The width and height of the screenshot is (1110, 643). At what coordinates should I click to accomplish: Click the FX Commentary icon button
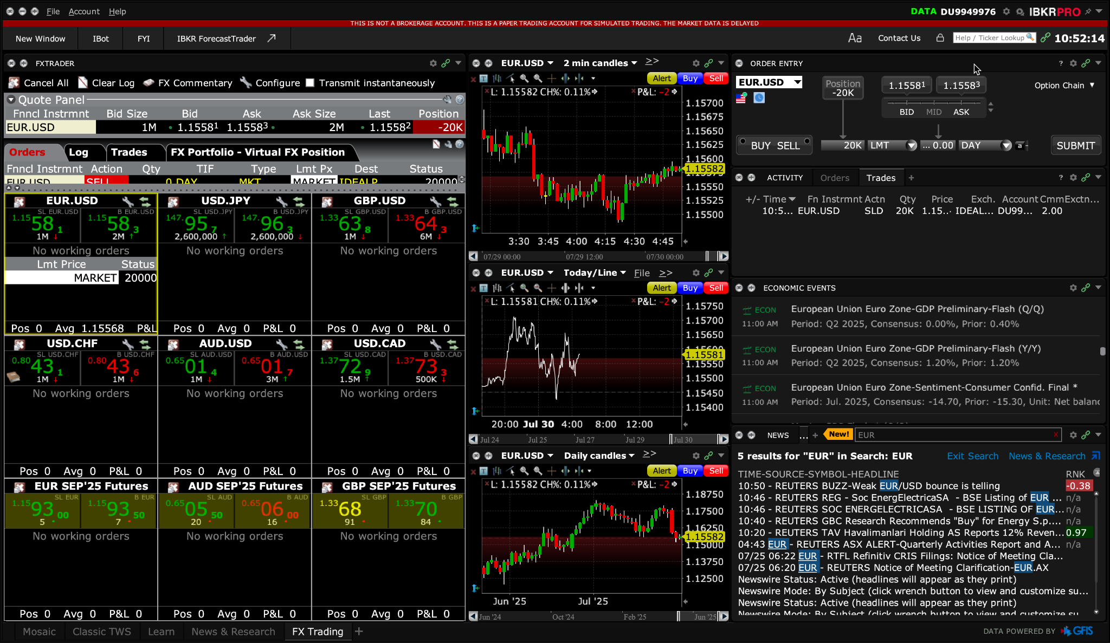point(149,83)
